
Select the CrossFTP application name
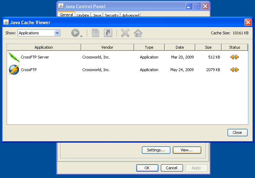click(29, 70)
